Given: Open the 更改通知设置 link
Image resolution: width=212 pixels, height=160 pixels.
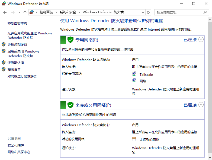Looking at the screenshot, I should (x=17, y=44).
